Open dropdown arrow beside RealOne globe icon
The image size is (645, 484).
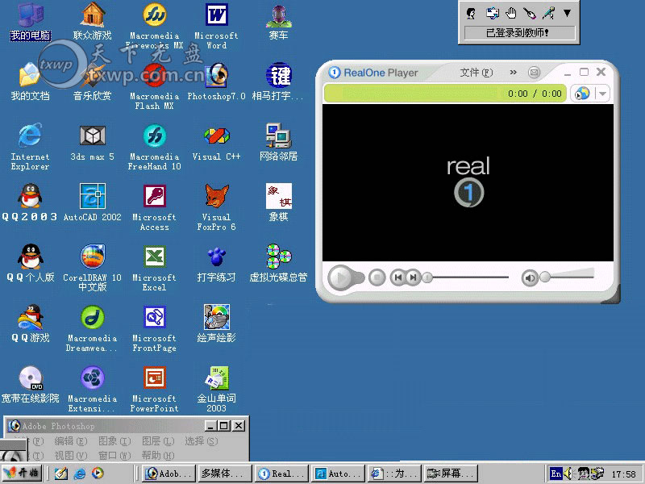point(602,94)
